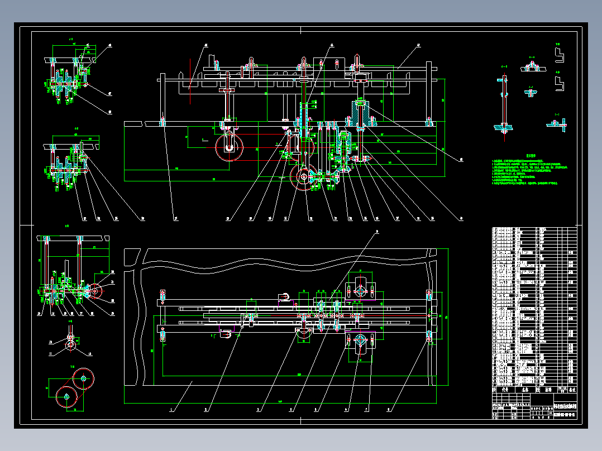602x451 pixels.
Task: Click the lower red sprocket wheel on elevation
Action: coord(304,176)
